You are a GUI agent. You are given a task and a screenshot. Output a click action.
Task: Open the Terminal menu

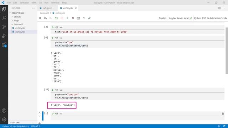[55, 2]
